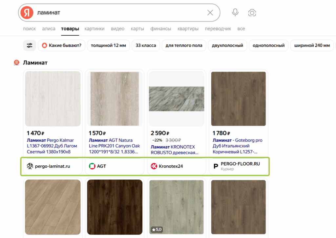The width and height of the screenshot is (336, 238).
Task: Open the 'картинки' tab
Action: [x=94, y=29]
